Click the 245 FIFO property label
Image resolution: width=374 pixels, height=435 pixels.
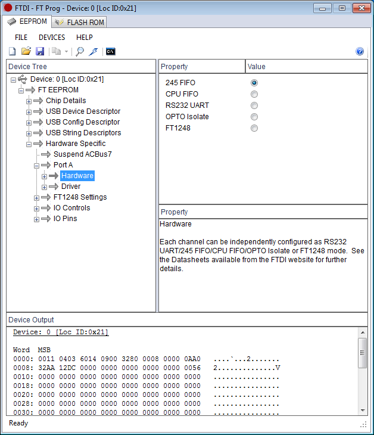180,83
